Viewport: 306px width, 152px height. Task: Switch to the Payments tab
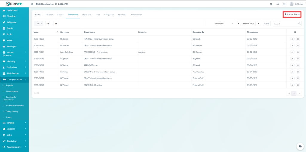[x=87, y=15]
